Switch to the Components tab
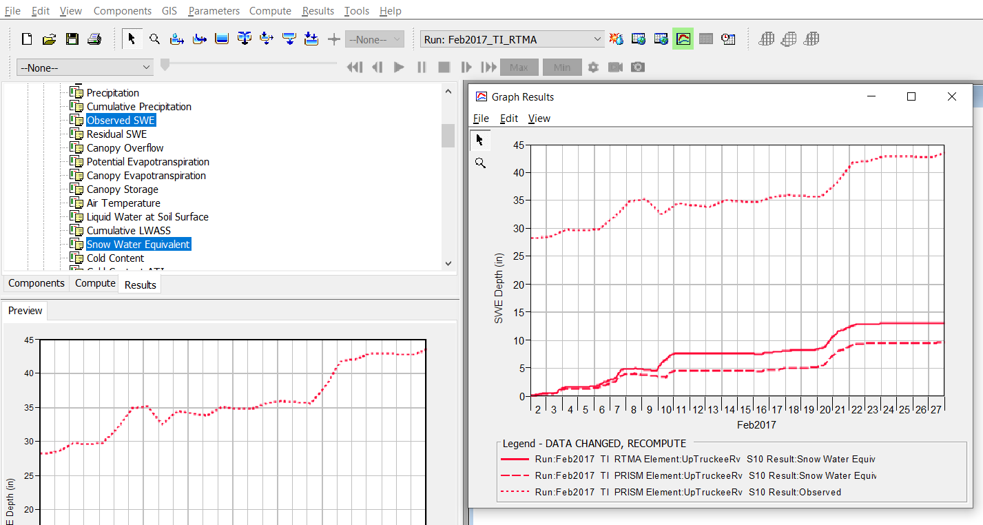Image resolution: width=983 pixels, height=525 pixels. point(37,283)
